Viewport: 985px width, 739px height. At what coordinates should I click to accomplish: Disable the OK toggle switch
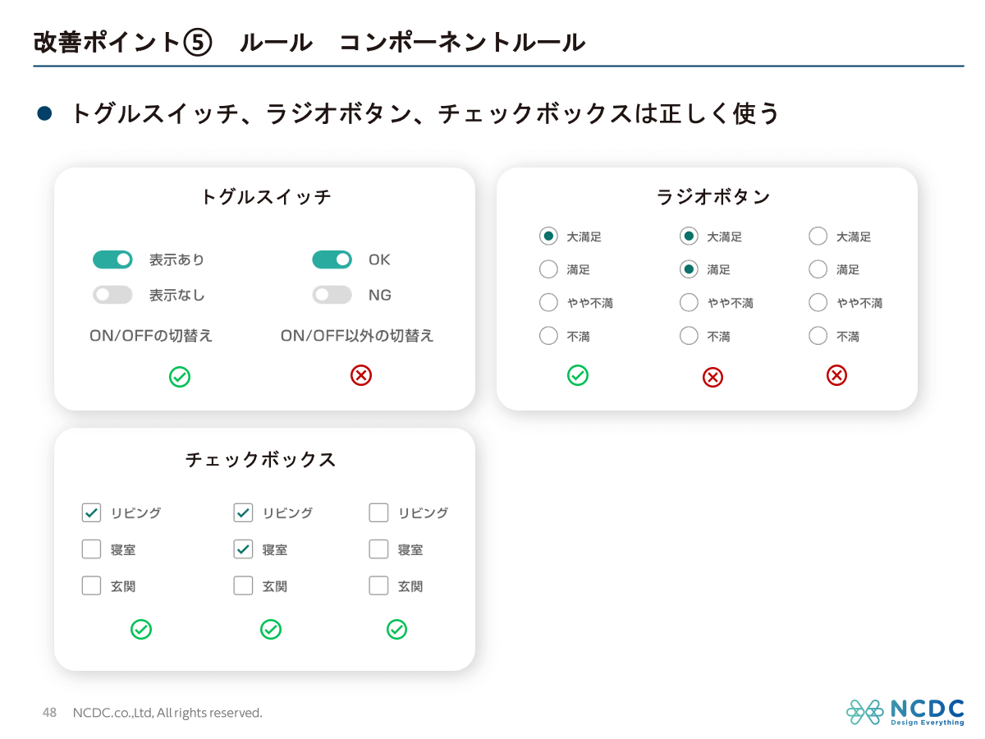click(x=332, y=259)
